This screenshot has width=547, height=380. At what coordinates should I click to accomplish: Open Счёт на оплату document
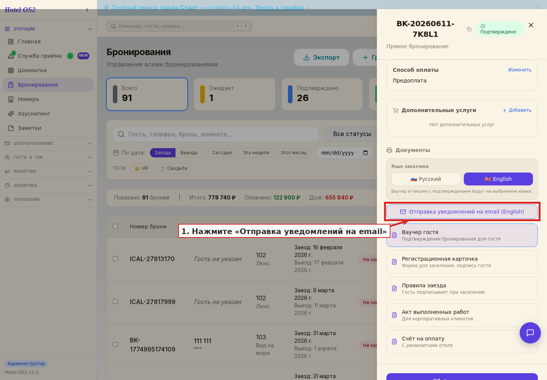462,342
